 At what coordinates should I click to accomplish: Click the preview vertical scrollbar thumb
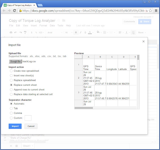coord(138,57)
